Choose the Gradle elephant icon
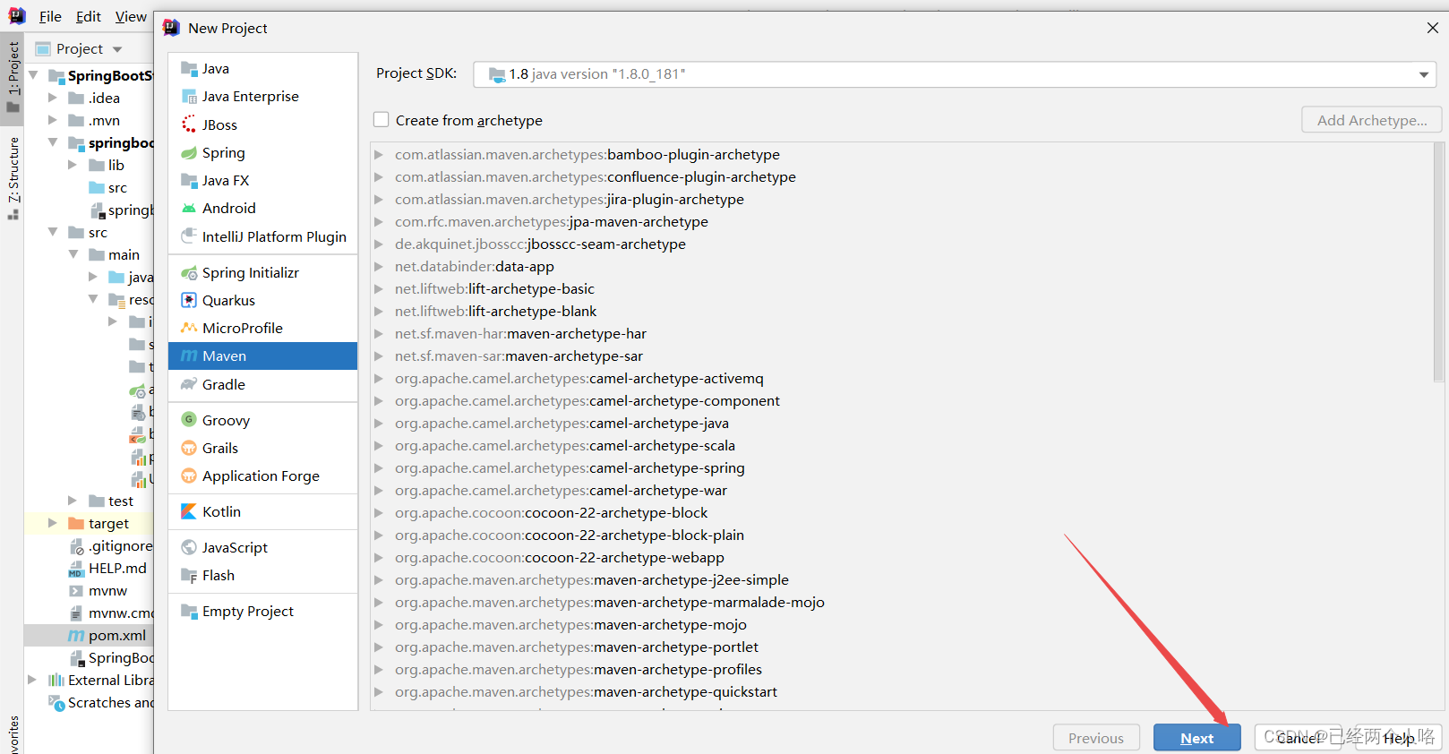 click(x=189, y=384)
